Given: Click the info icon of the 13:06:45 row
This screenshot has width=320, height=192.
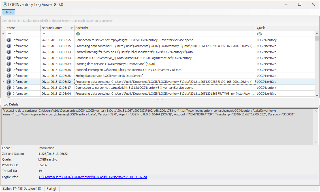Looking at the screenshot, I should 9,46.
